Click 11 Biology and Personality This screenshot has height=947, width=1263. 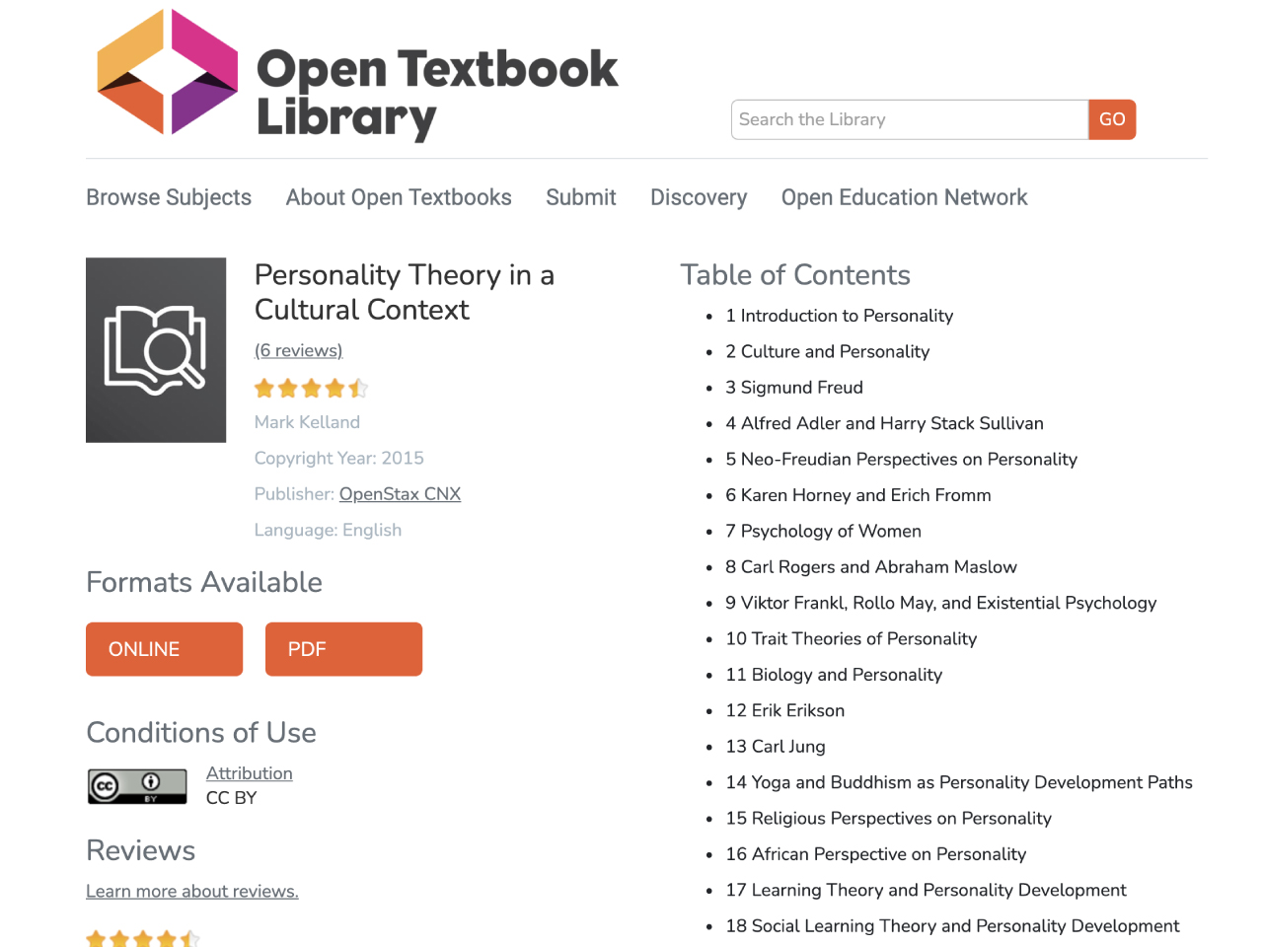834,675
